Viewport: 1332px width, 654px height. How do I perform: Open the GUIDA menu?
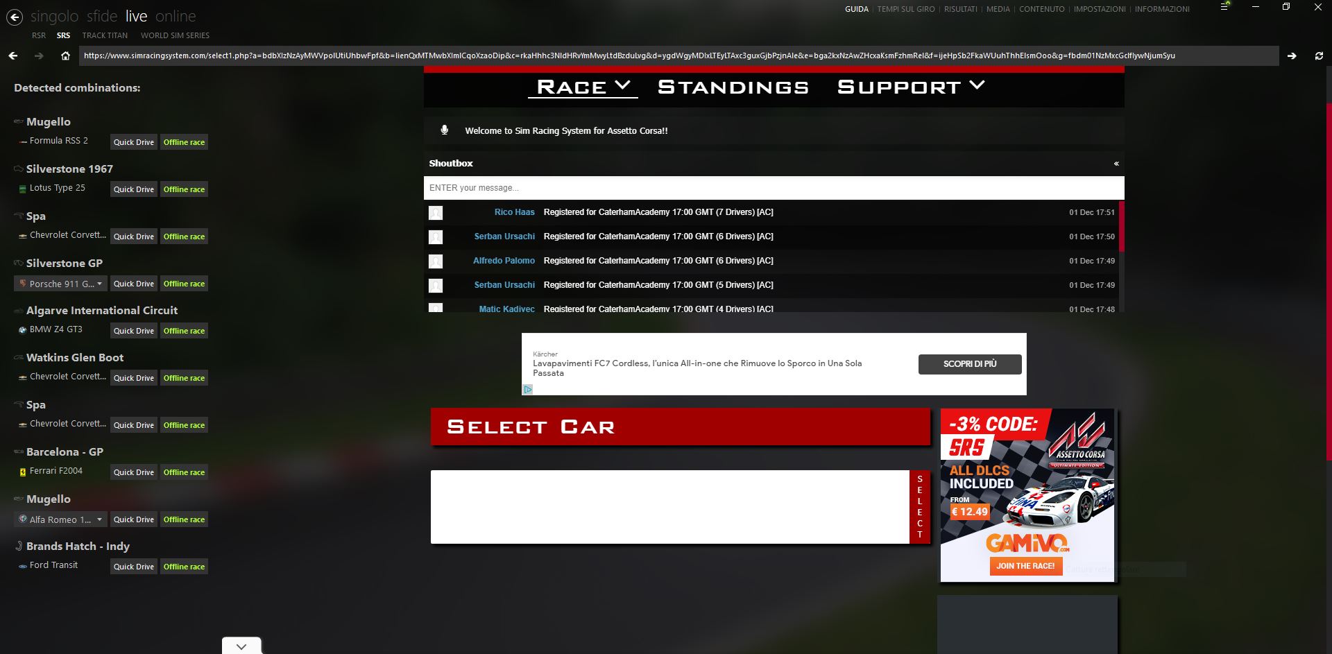tap(857, 9)
